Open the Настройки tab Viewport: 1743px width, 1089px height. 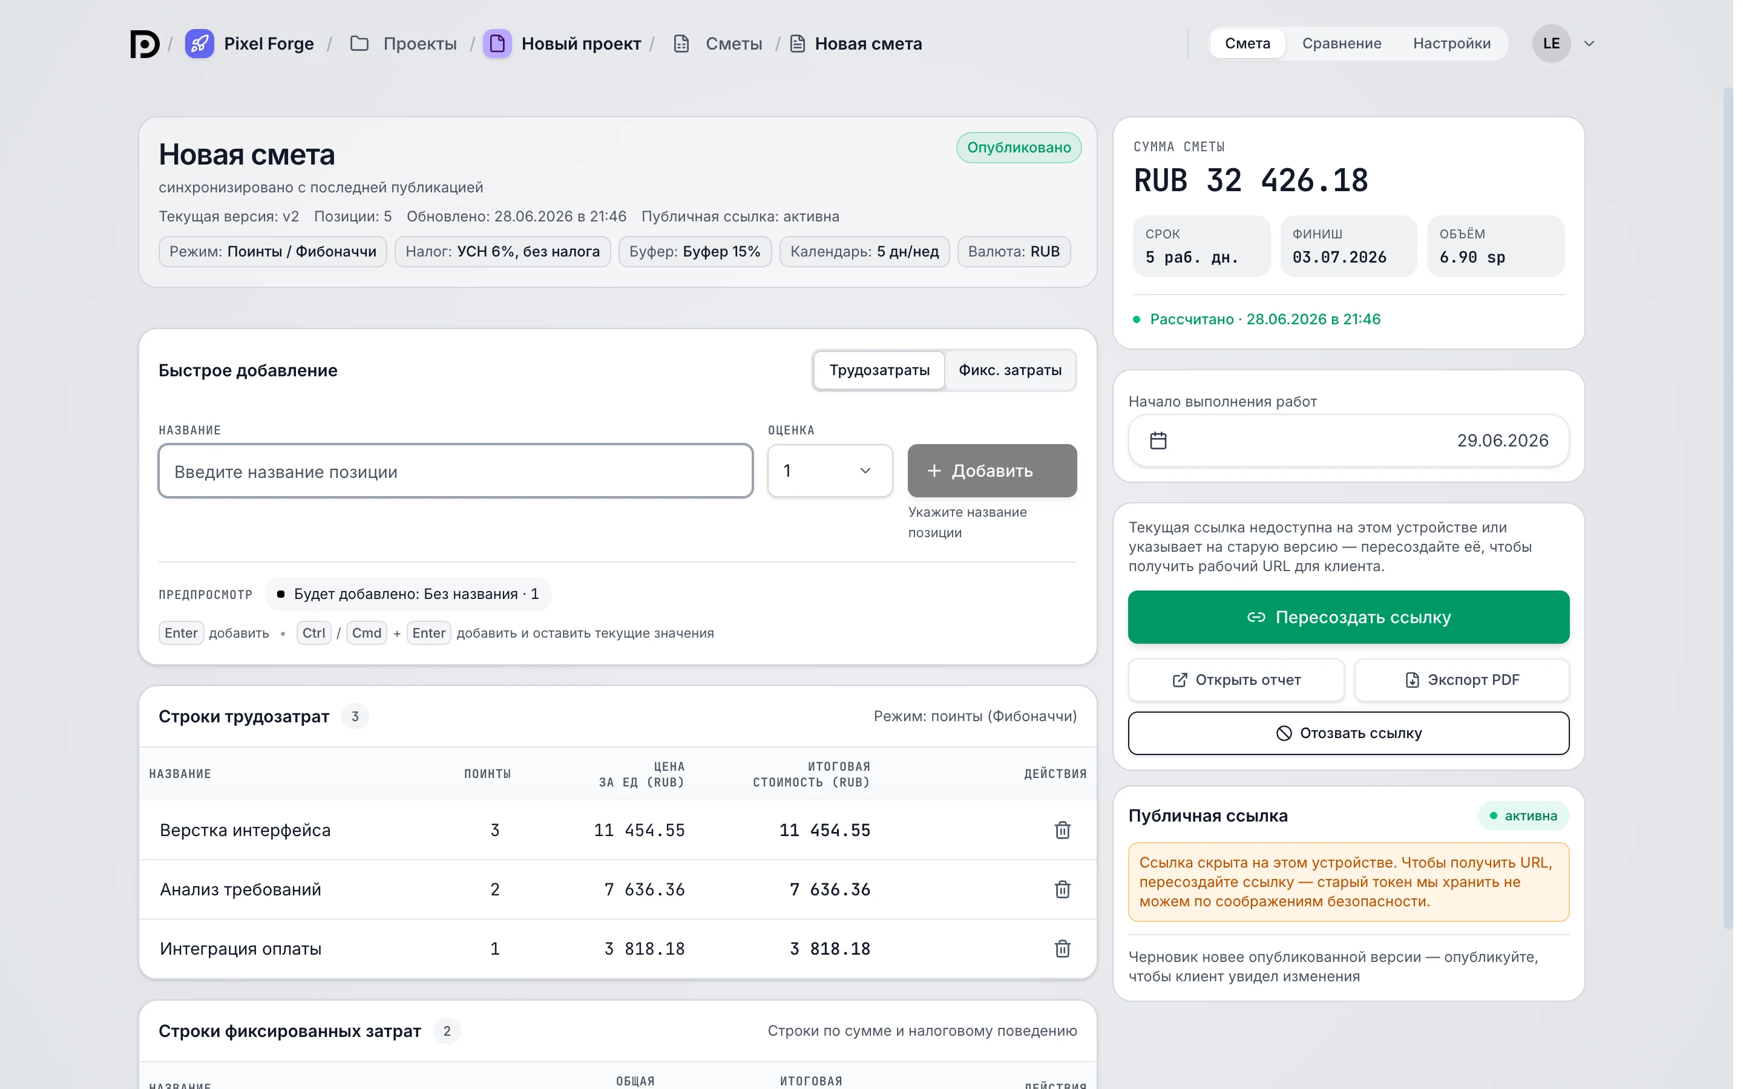(1451, 44)
